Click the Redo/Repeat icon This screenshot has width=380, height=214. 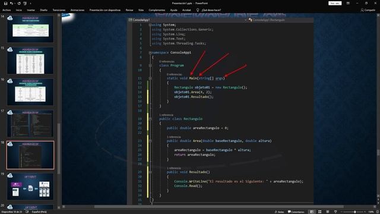pyautogui.click(x=19, y=4)
